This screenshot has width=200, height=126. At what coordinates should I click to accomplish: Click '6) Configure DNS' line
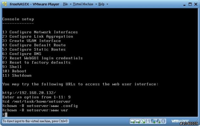(22, 54)
